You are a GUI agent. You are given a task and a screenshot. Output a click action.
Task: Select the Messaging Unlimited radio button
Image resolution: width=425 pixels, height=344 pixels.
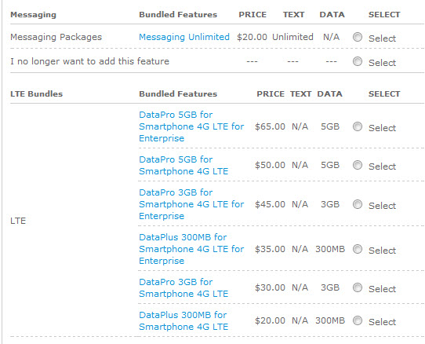coord(358,37)
